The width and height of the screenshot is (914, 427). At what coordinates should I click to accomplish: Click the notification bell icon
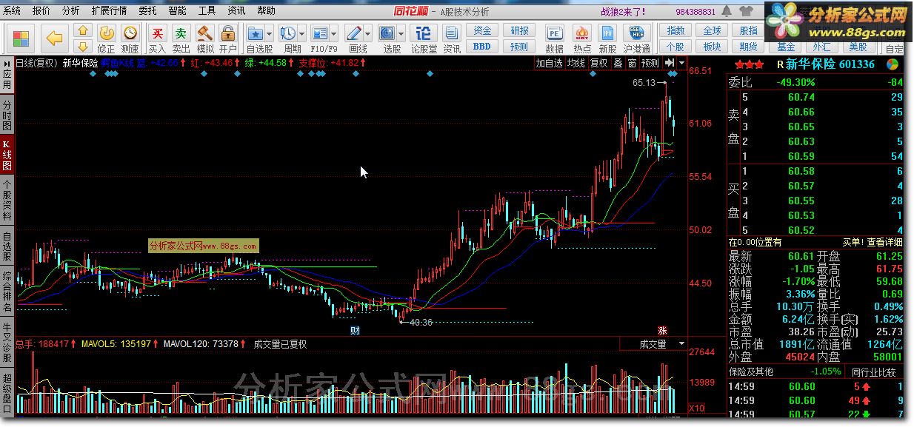(728, 11)
